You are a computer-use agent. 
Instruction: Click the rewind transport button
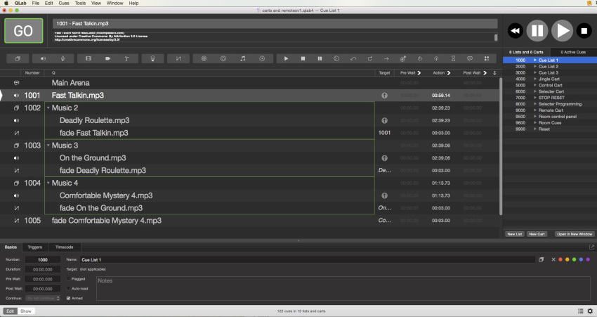click(x=515, y=30)
